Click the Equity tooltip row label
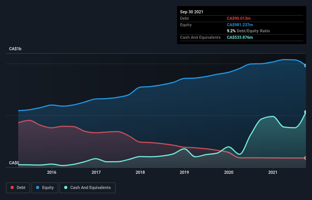Image resolution: width=312 pixels, height=200 pixels. click(186, 25)
